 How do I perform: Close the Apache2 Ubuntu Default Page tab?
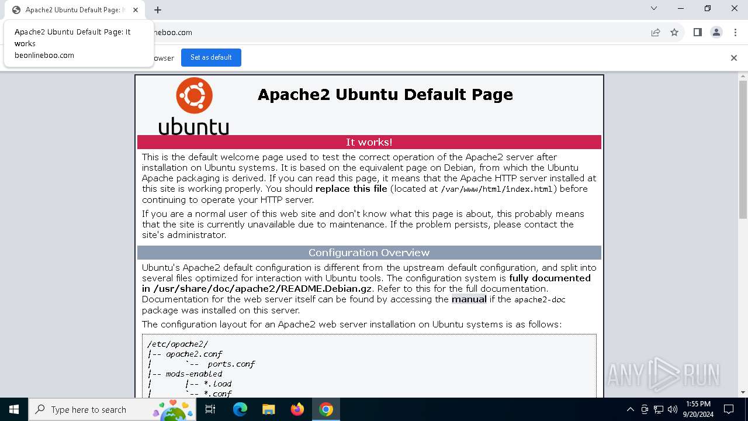click(x=136, y=10)
